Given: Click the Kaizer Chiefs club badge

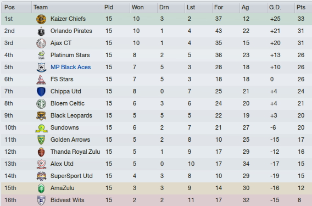Looking at the screenshot, I should [41, 19].
